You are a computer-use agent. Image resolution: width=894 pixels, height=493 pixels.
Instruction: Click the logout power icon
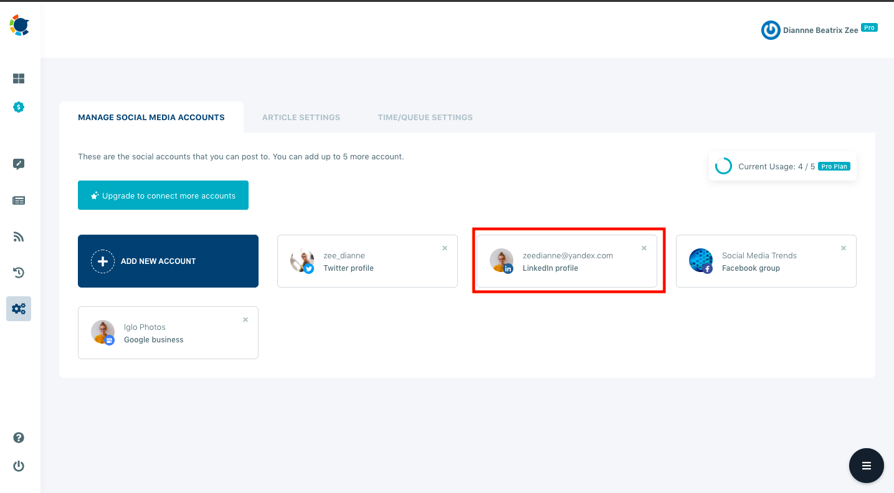(x=19, y=466)
